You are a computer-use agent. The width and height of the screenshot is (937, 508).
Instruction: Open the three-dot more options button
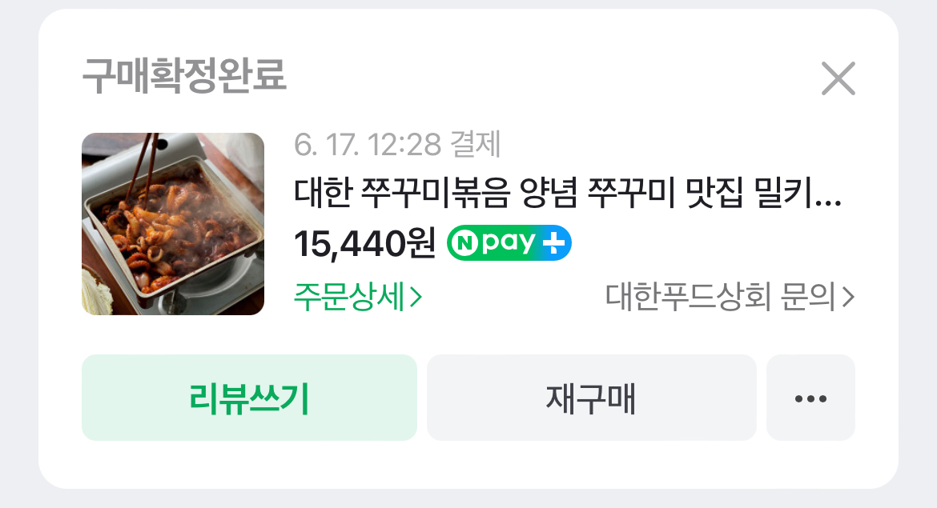[810, 398]
